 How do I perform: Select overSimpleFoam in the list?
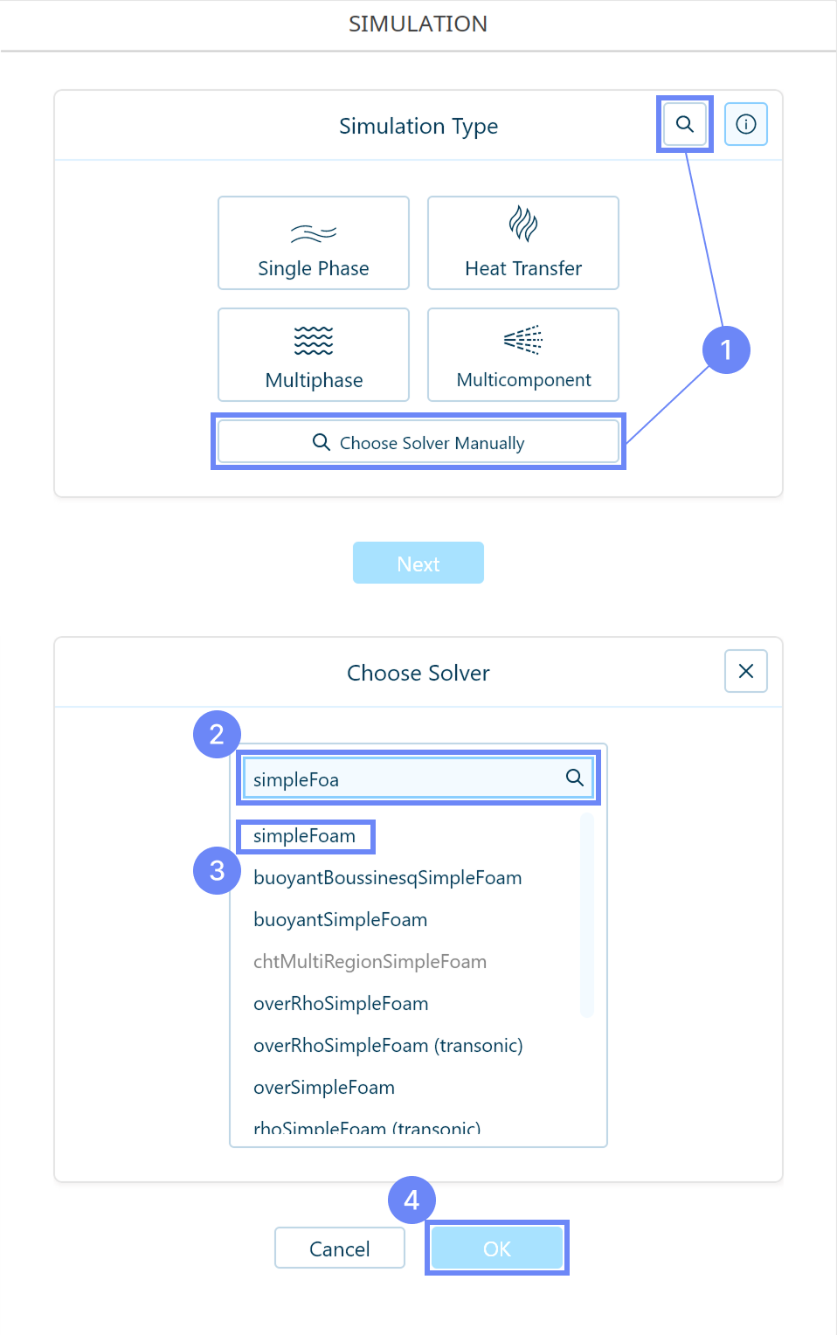[324, 1087]
